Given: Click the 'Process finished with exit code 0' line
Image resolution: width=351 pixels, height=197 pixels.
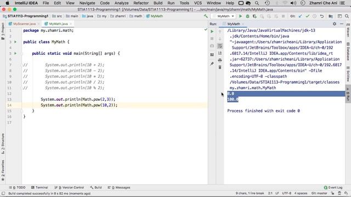Looking at the screenshot, I should tap(263, 111).
